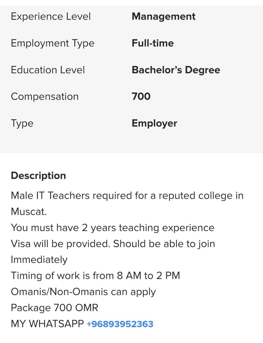Image resolution: width=263 pixels, height=343 pixels.
Task: Click the 'Visa will be provided' line
Action: click(x=113, y=244)
